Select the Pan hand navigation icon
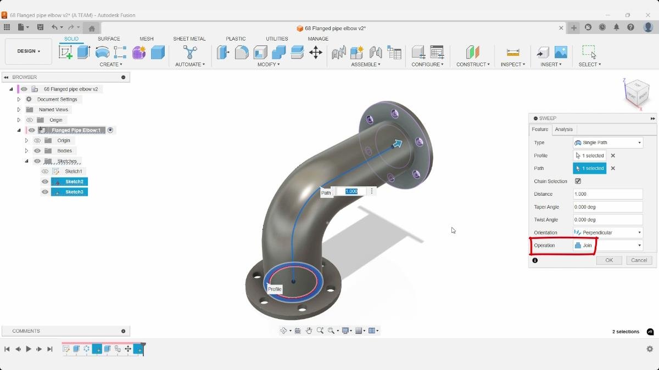This screenshot has height=370, width=659. [309, 331]
